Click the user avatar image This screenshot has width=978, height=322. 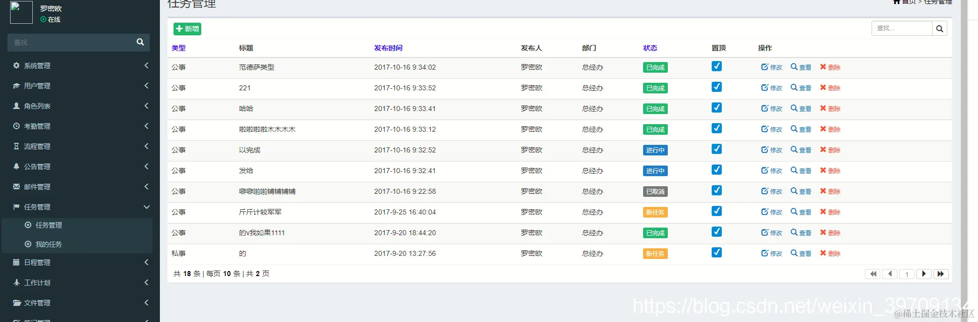[21, 12]
